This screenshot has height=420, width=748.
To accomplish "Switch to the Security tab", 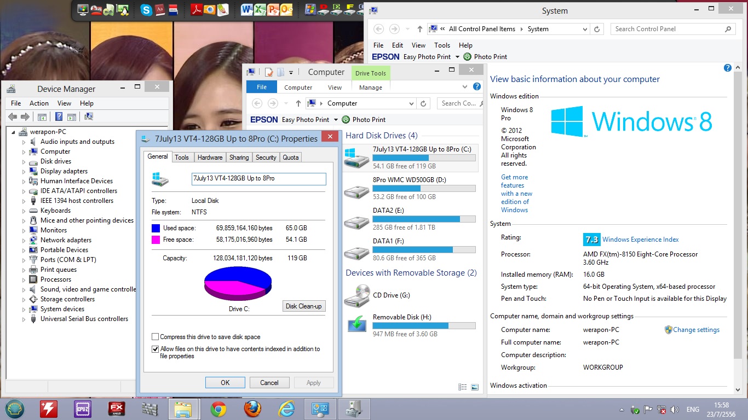I will coord(266,157).
